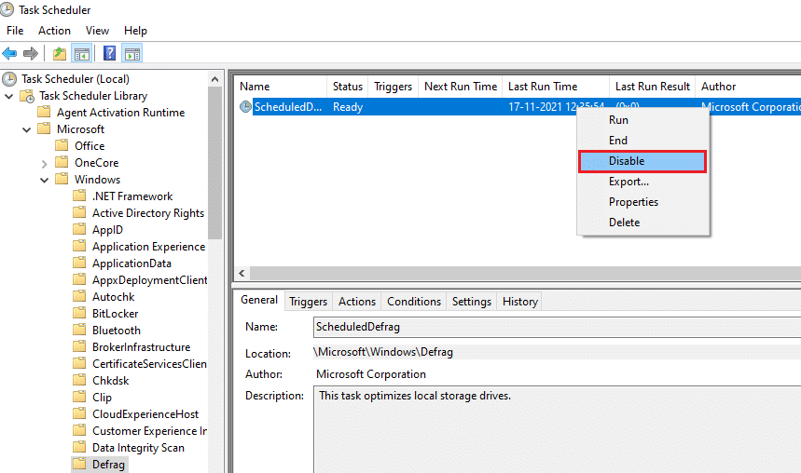Open the Action menu
This screenshot has width=801, height=473.
54,31
